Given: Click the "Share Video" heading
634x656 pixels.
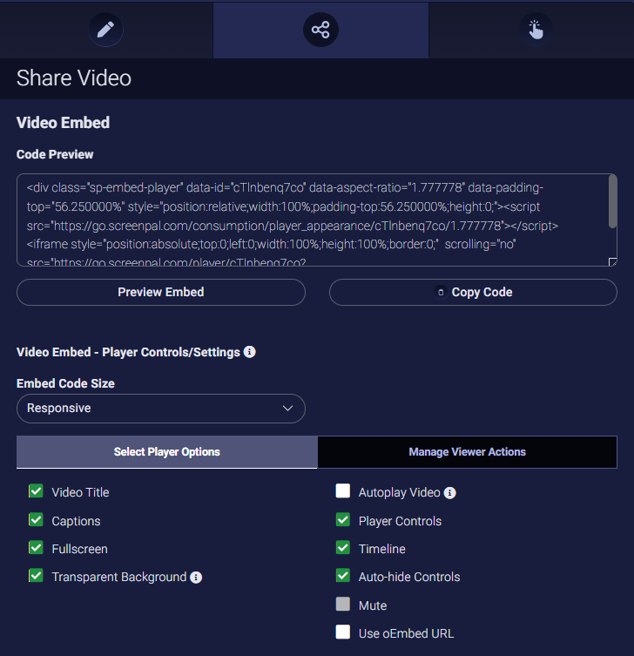Looking at the screenshot, I should [x=74, y=78].
